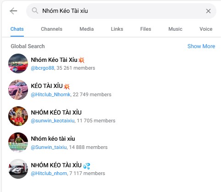The width and height of the screenshot is (221, 192).
Task: Open avatar of @Sunwin_taixiu group
Action: pos(18,143)
